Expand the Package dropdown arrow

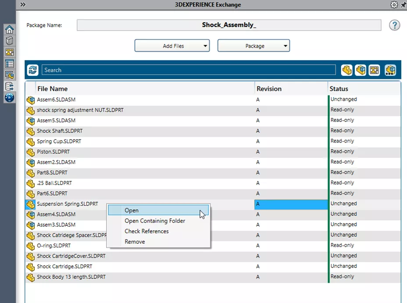286,46
